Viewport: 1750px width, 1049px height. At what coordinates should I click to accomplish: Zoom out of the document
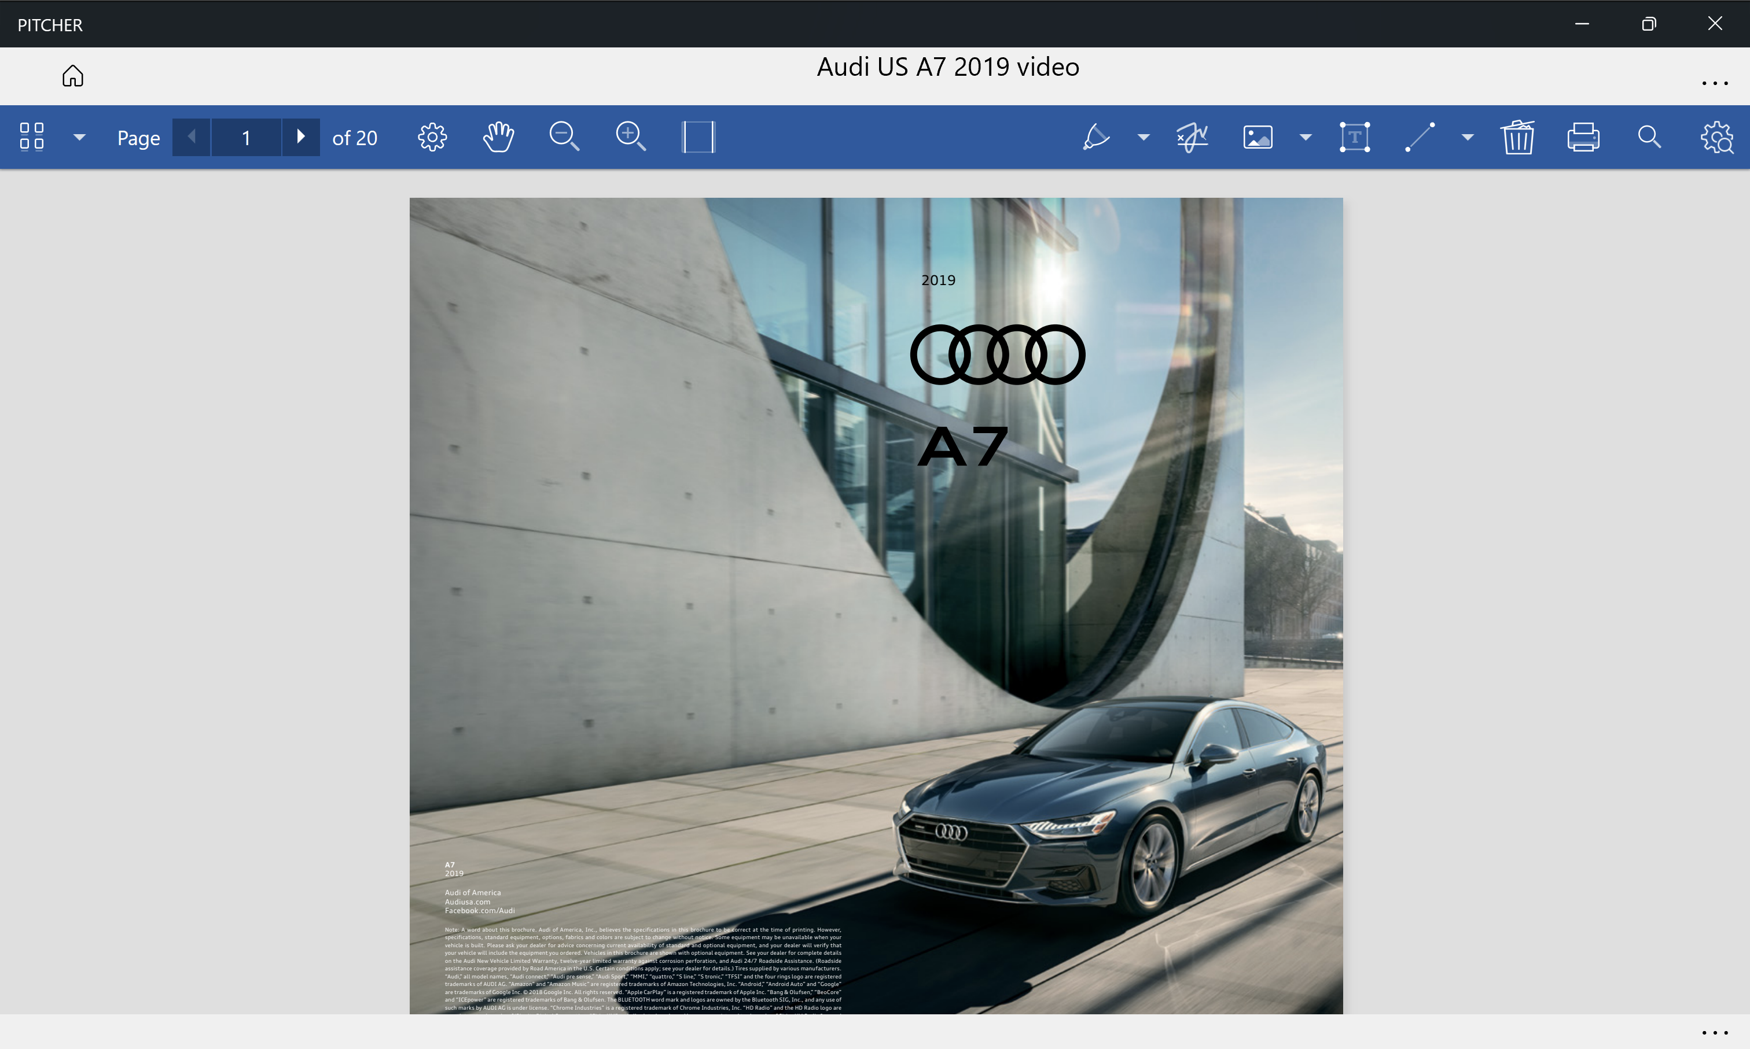point(564,136)
